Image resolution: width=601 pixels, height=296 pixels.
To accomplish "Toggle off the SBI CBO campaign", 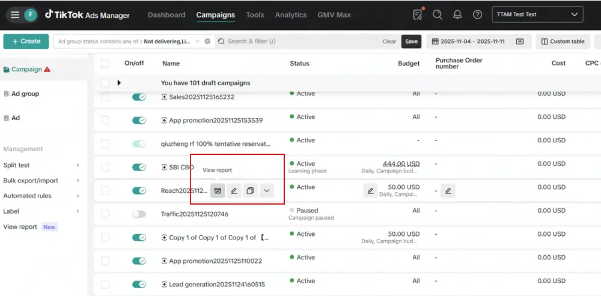I will click(139, 167).
